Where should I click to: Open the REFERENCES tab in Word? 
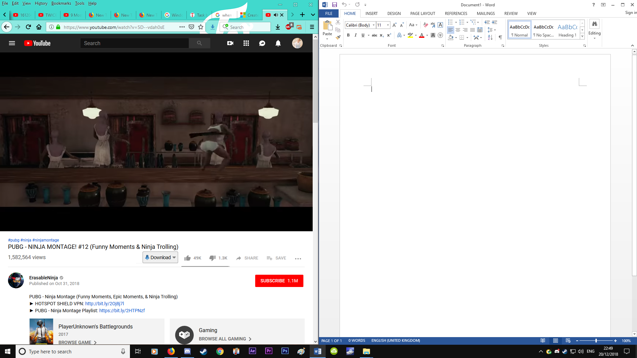(456, 14)
